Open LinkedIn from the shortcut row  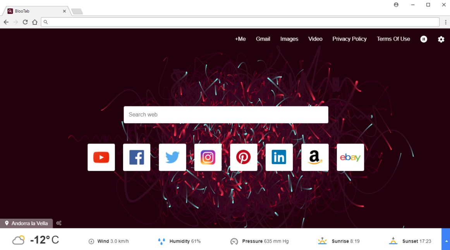pos(279,157)
